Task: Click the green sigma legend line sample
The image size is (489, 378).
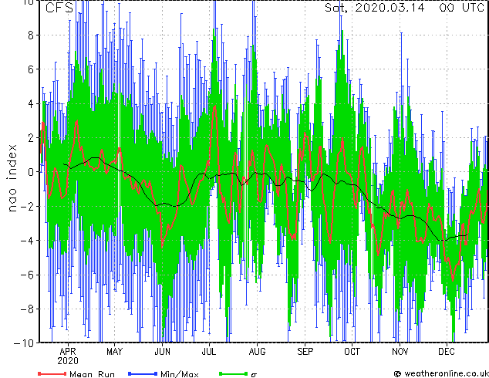Action: pyautogui.click(x=234, y=373)
